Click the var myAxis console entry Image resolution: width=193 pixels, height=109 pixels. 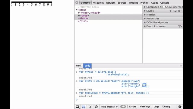click(x=104, y=73)
